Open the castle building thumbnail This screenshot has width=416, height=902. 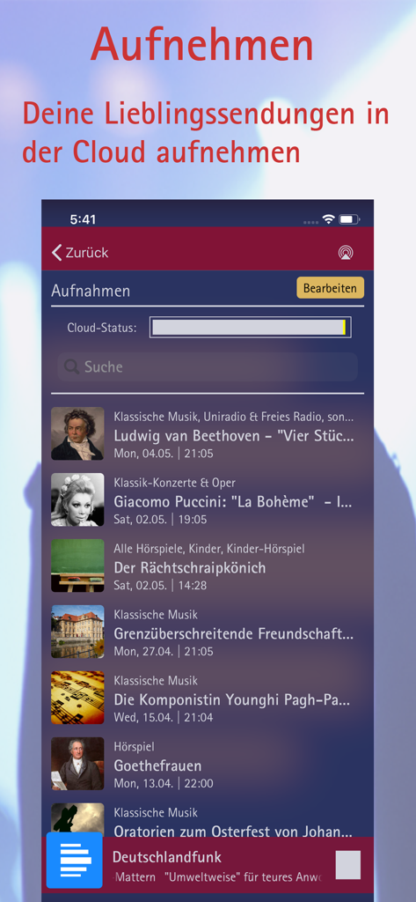(77, 632)
